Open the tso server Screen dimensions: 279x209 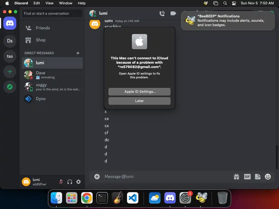click(x=10, y=56)
